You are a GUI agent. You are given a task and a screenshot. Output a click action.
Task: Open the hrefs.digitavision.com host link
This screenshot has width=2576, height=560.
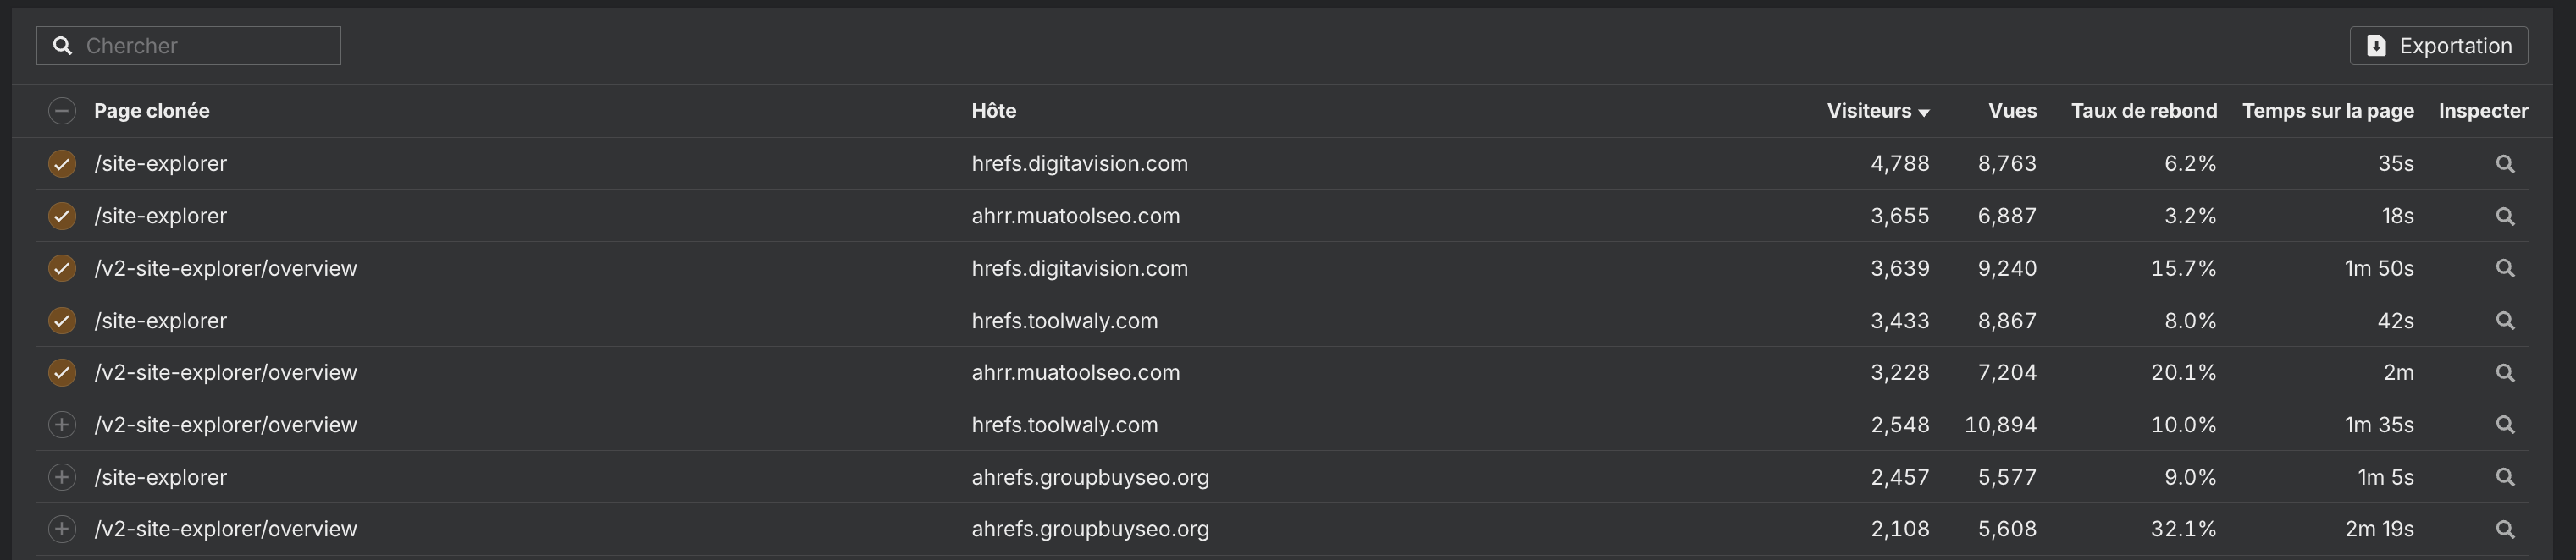tap(1080, 164)
